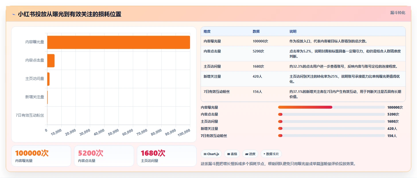Click chart y-axis label 内容曝光量
The width and height of the screenshot is (417, 178).
35,42
